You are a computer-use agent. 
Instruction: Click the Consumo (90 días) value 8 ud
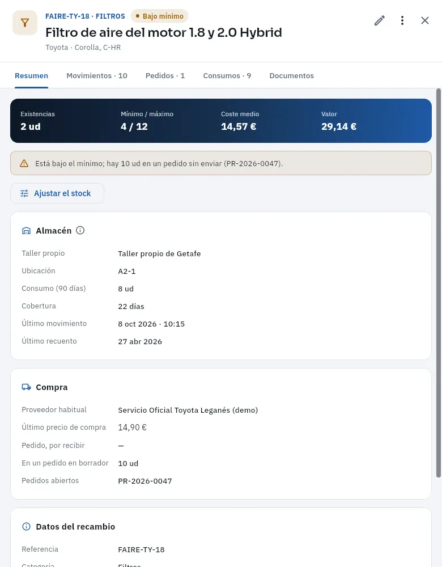pyautogui.click(x=126, y=289)
